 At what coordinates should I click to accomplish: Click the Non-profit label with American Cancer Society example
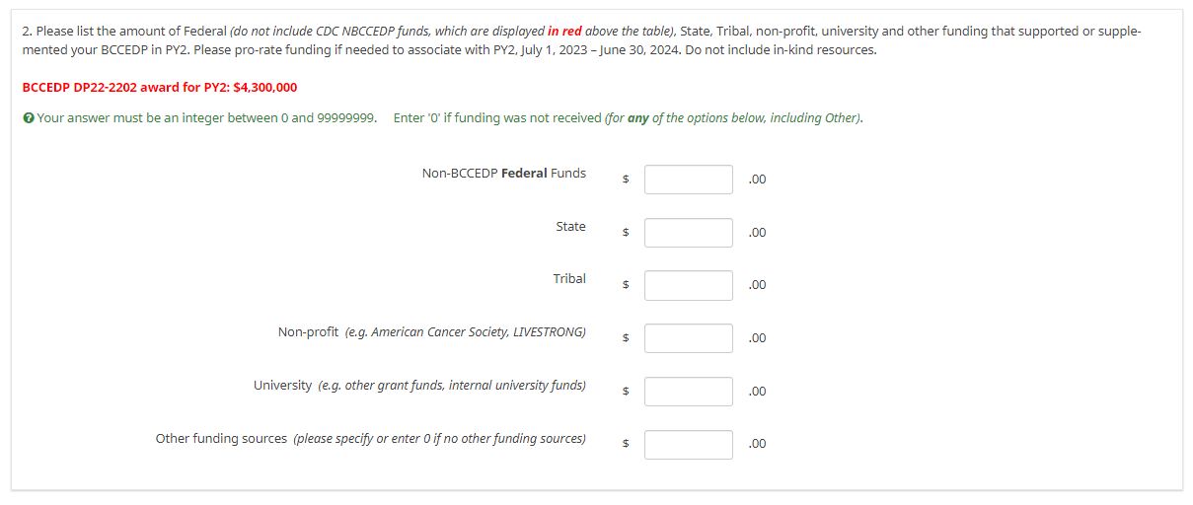click(x=431, y=332)
